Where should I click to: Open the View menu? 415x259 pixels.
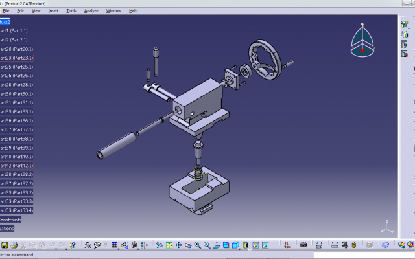[36, 11]
